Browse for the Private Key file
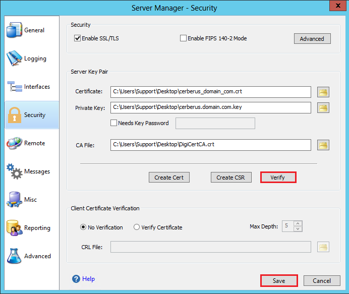Screen dimensions: 349x294 pos(323,107)
